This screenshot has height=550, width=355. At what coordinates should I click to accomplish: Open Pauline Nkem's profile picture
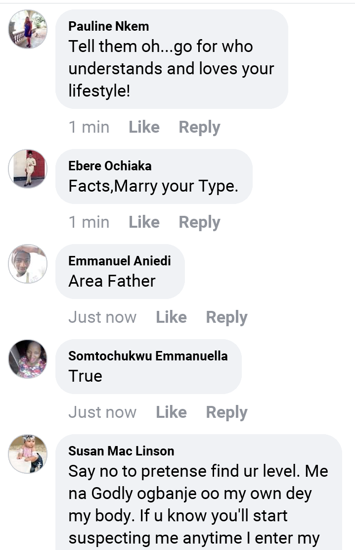tap(28, 29)
